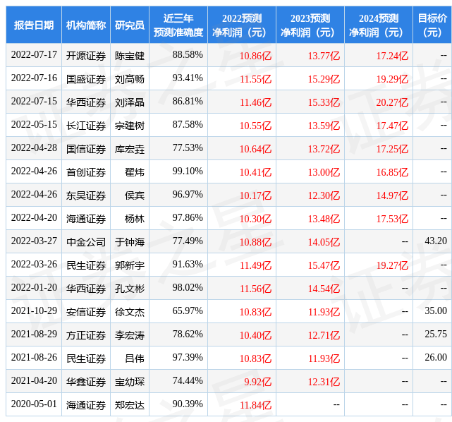Click 2023 profit value 15.29亿
This screenshot has width=452, height=422.
point(324,79)
